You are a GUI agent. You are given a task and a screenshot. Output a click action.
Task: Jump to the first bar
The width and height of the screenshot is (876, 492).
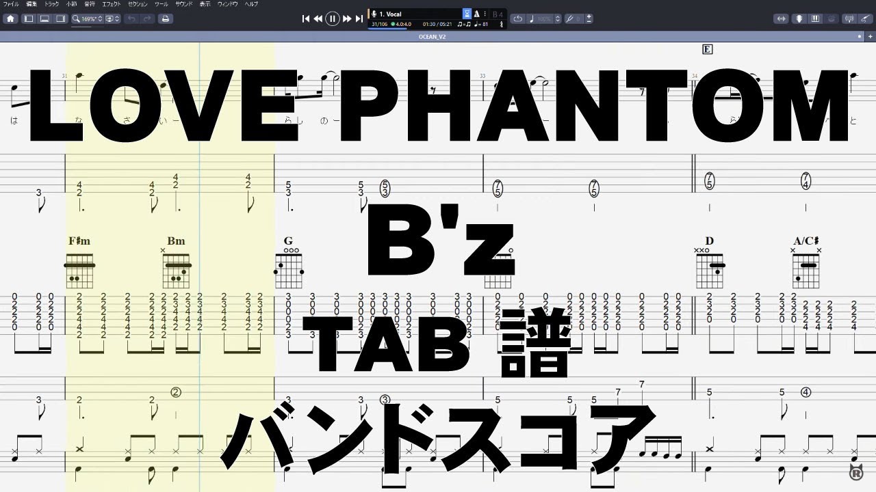[x=306, y=18]
